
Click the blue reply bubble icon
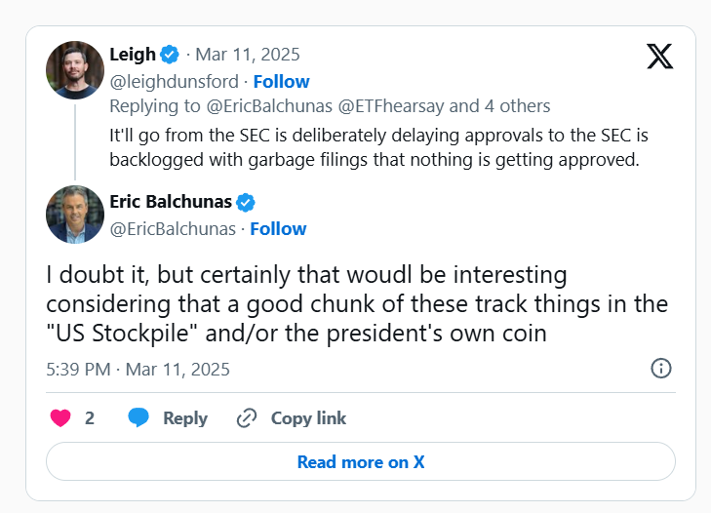(139, 418)
